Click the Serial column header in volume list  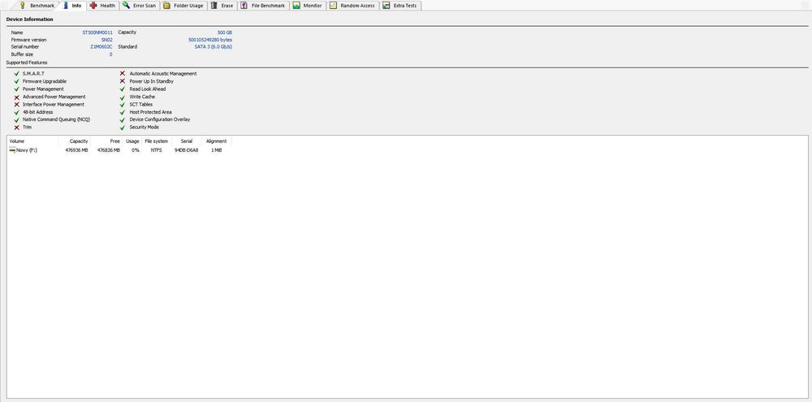point(187,141)
